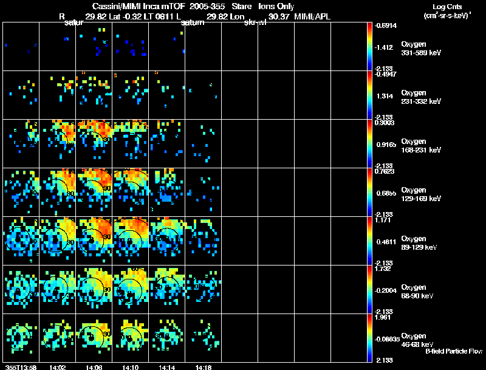Click the '1.171' color scale value
The width and height of the screenshot is (486, 370).
pos(383,220)
